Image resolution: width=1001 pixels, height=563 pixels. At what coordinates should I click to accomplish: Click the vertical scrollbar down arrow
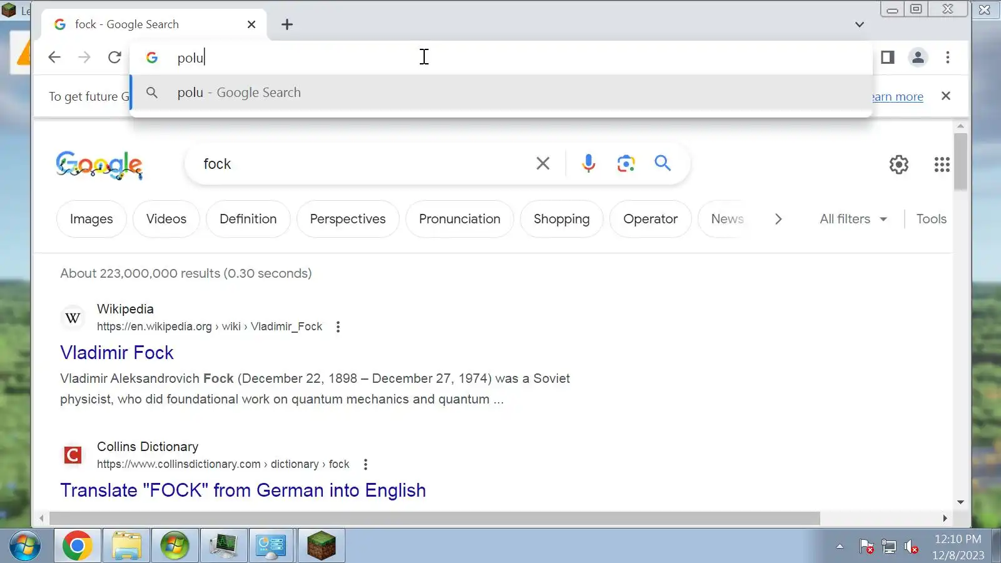coord(960,502)
